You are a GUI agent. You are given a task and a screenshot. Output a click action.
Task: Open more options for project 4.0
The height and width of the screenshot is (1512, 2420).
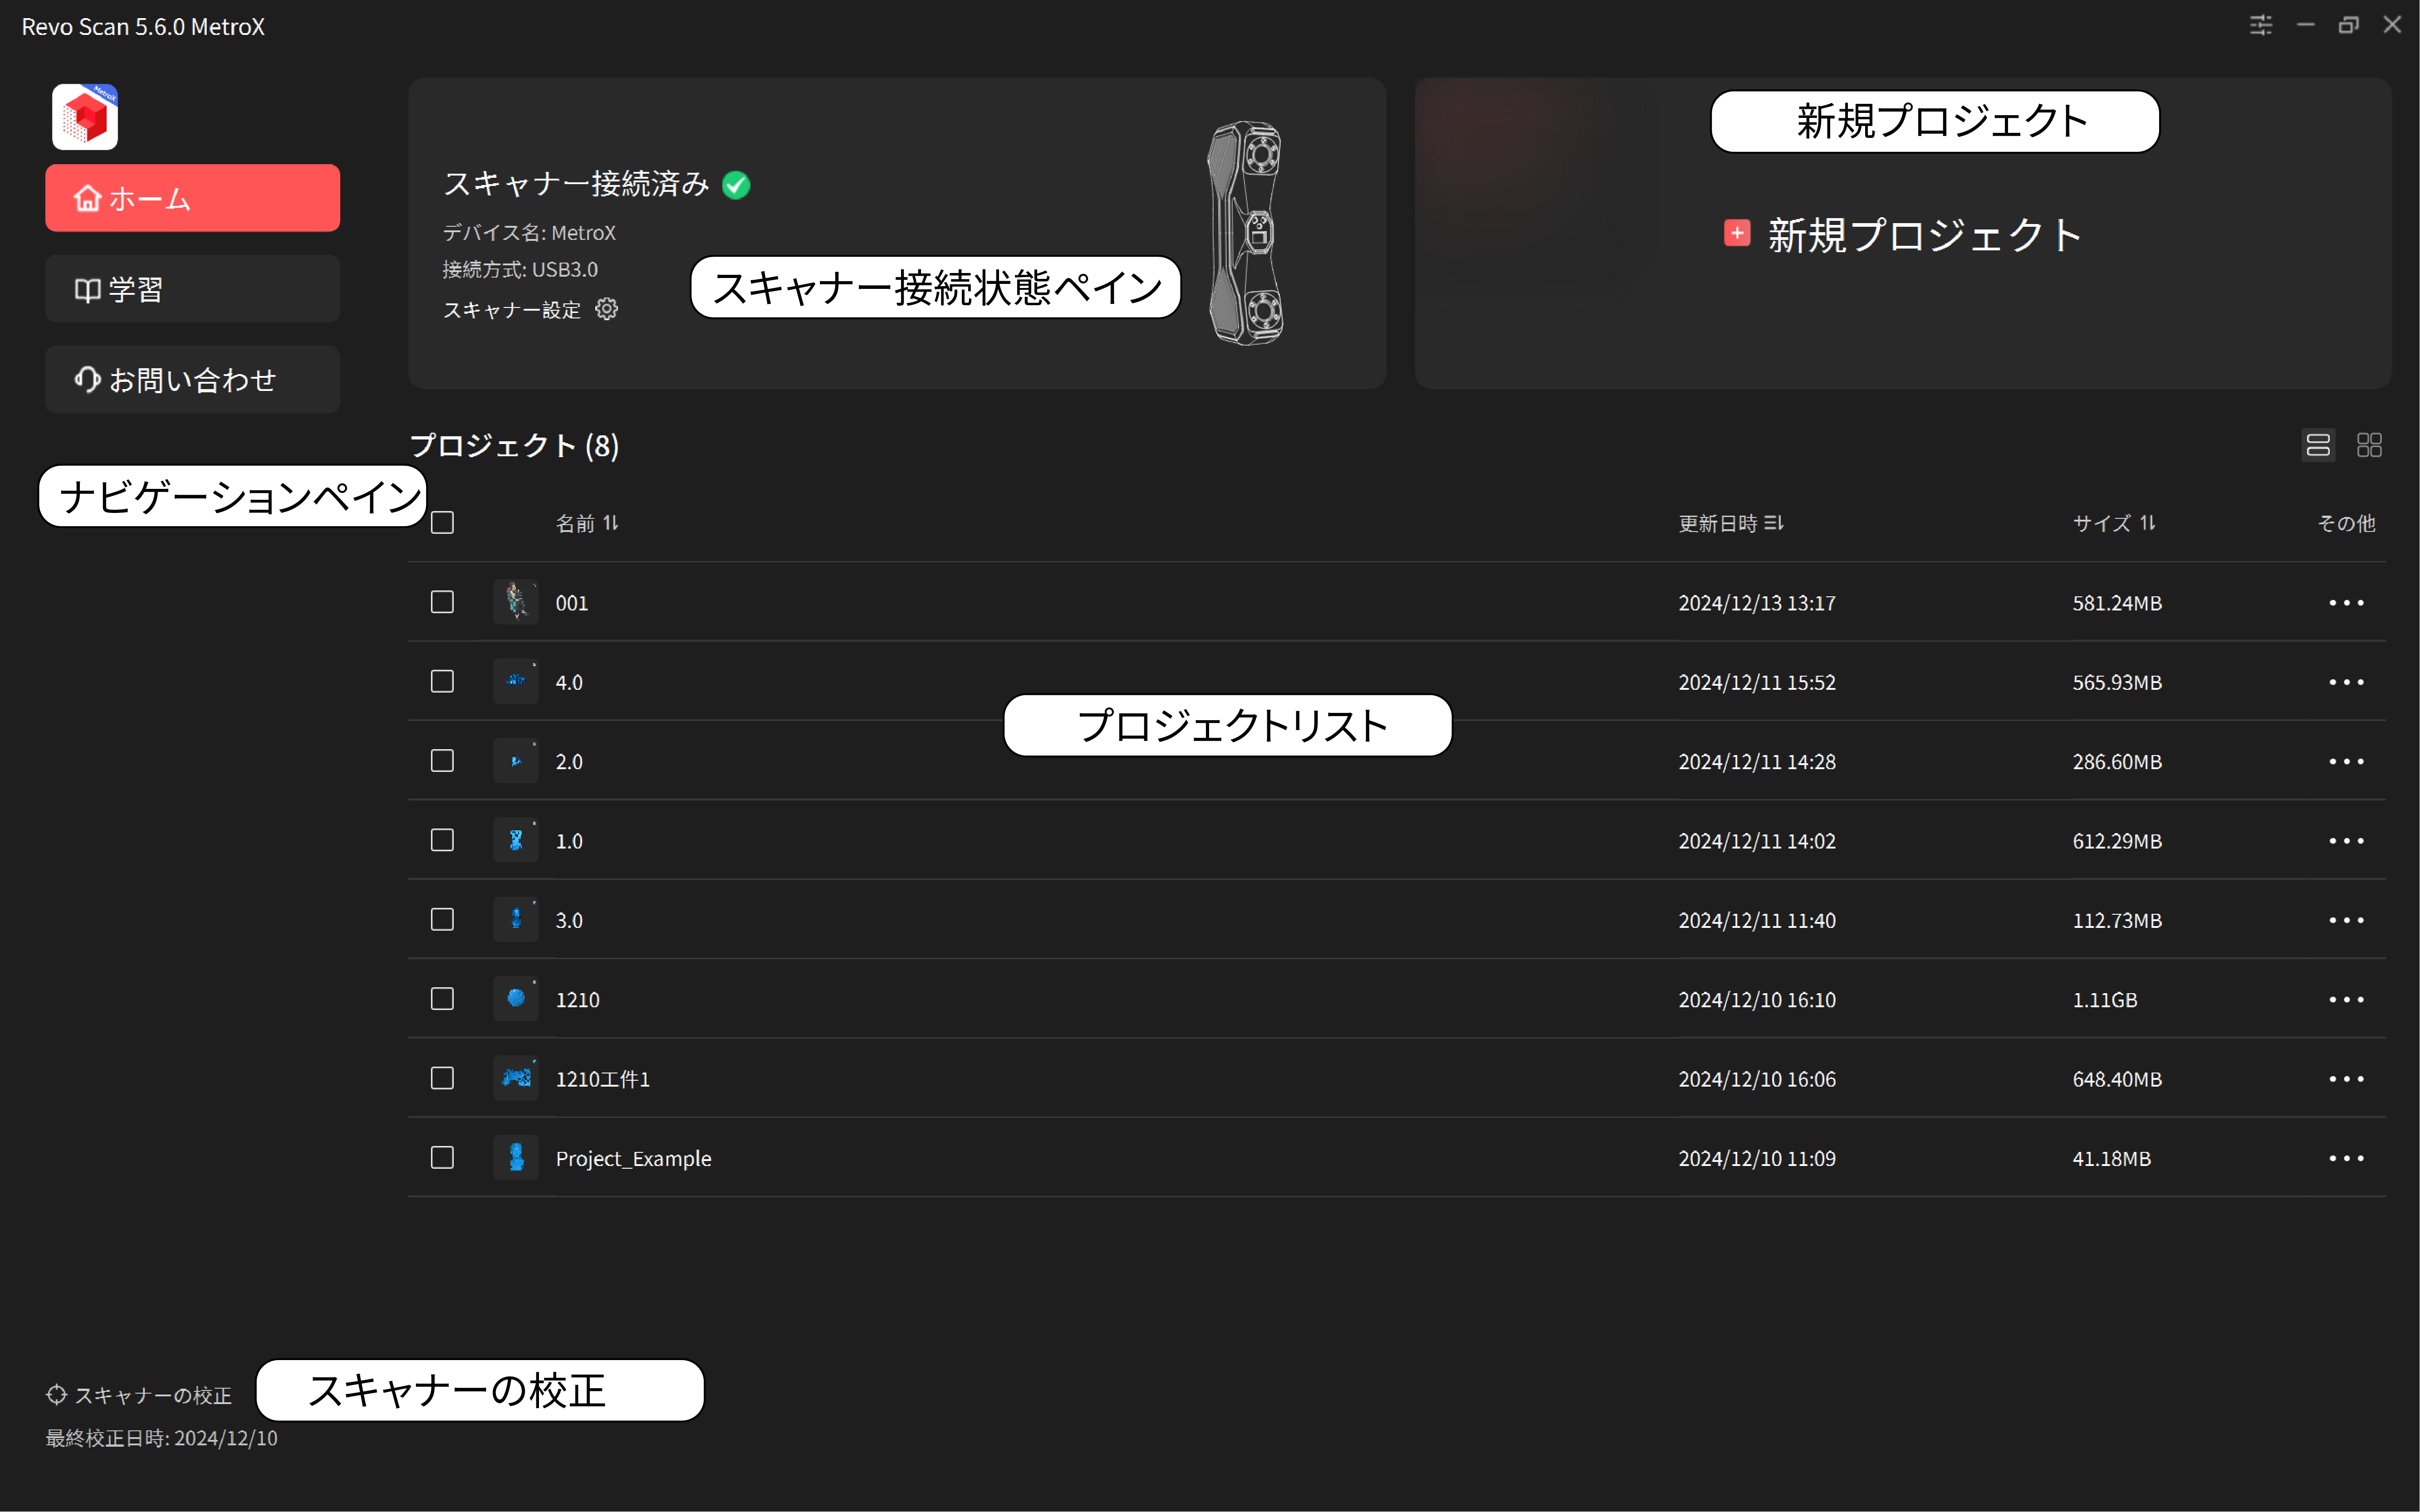(x=2346, y=682)
